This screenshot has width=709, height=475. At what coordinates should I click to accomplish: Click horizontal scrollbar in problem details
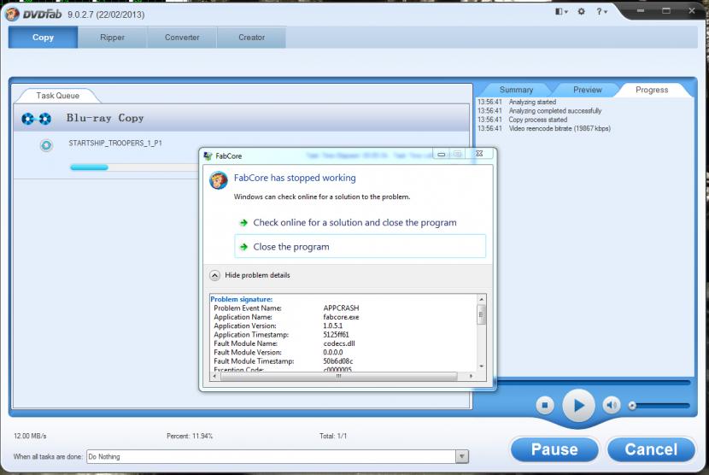pyautogui.click(x=338, y=376)
